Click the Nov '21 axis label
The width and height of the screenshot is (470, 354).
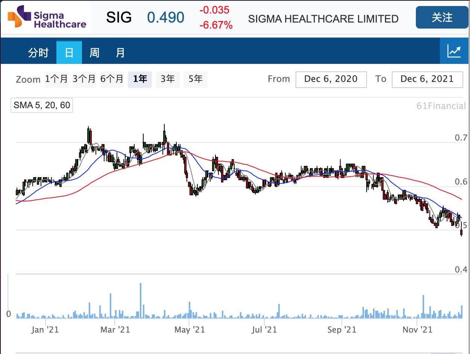pyautogui.click(x=417, y=330)
